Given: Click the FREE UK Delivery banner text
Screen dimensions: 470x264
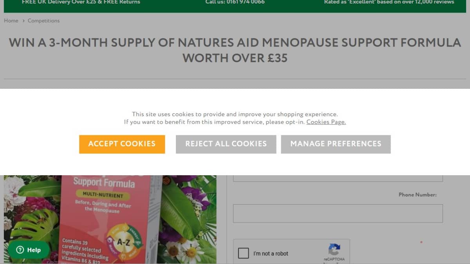Looking at the screenshot, I should [81, 2].
